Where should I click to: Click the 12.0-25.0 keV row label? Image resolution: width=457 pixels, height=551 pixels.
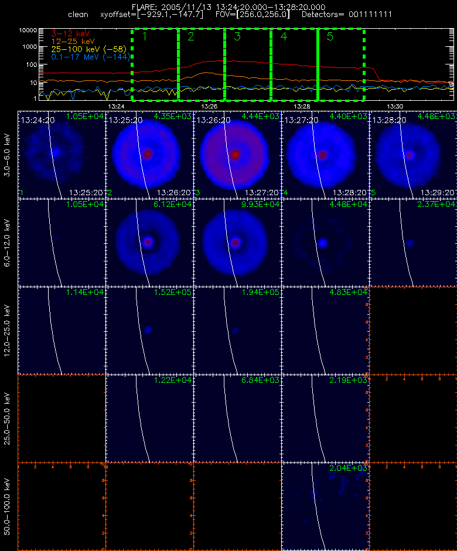coord(7,331)
